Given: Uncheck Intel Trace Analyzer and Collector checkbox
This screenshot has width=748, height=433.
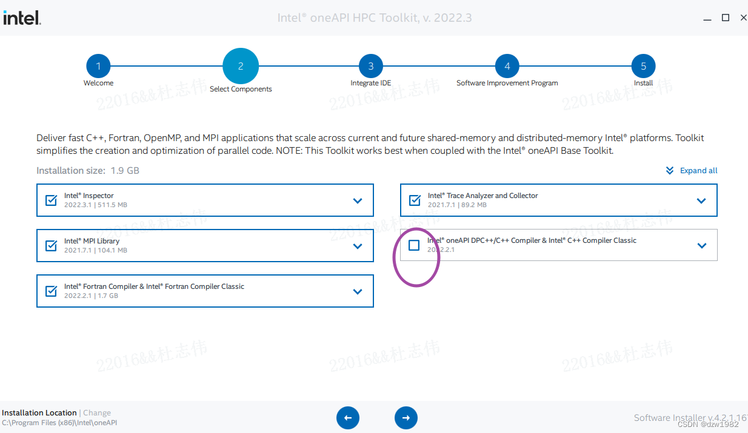Looking at the screenshot, I should pos(415,200).
